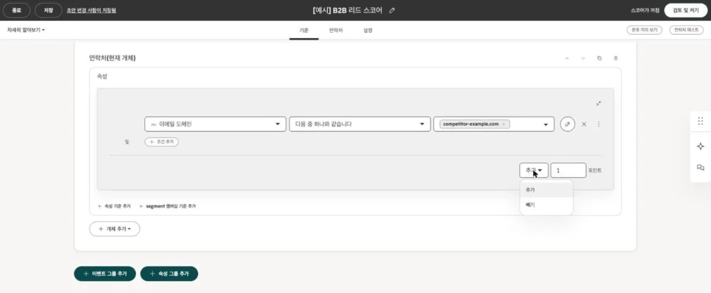This screenshot has height=293, width=711.
Task: Duplicate the contact group
Action: click(599, 58)
